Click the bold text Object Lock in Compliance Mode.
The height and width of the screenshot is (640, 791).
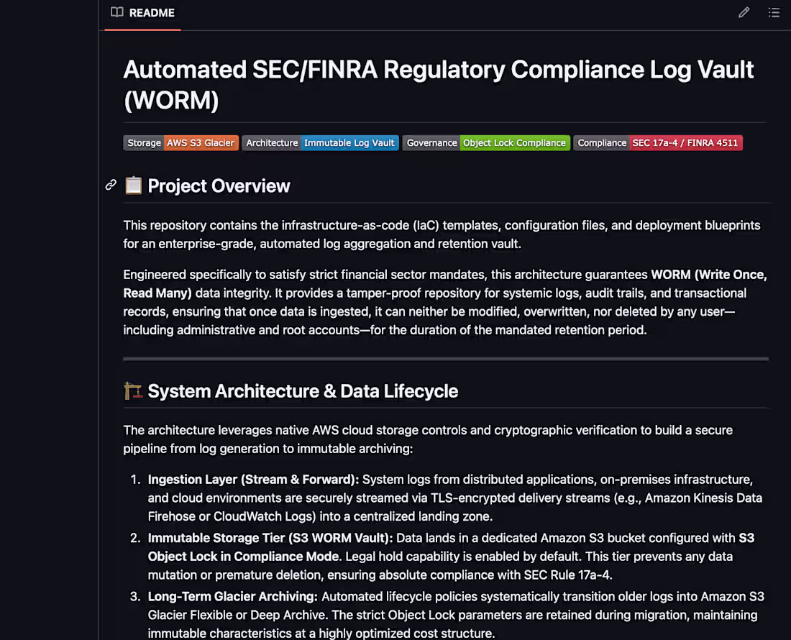[x=244, y=557]
